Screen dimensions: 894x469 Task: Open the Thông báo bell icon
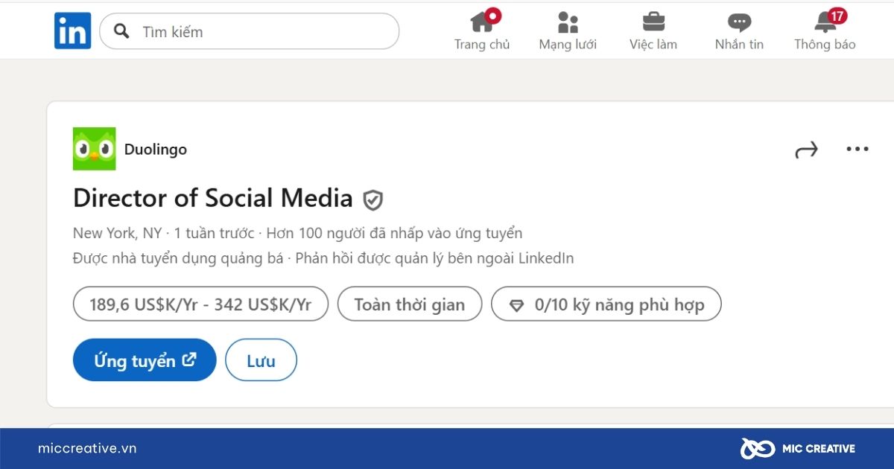tap(825, 22)
